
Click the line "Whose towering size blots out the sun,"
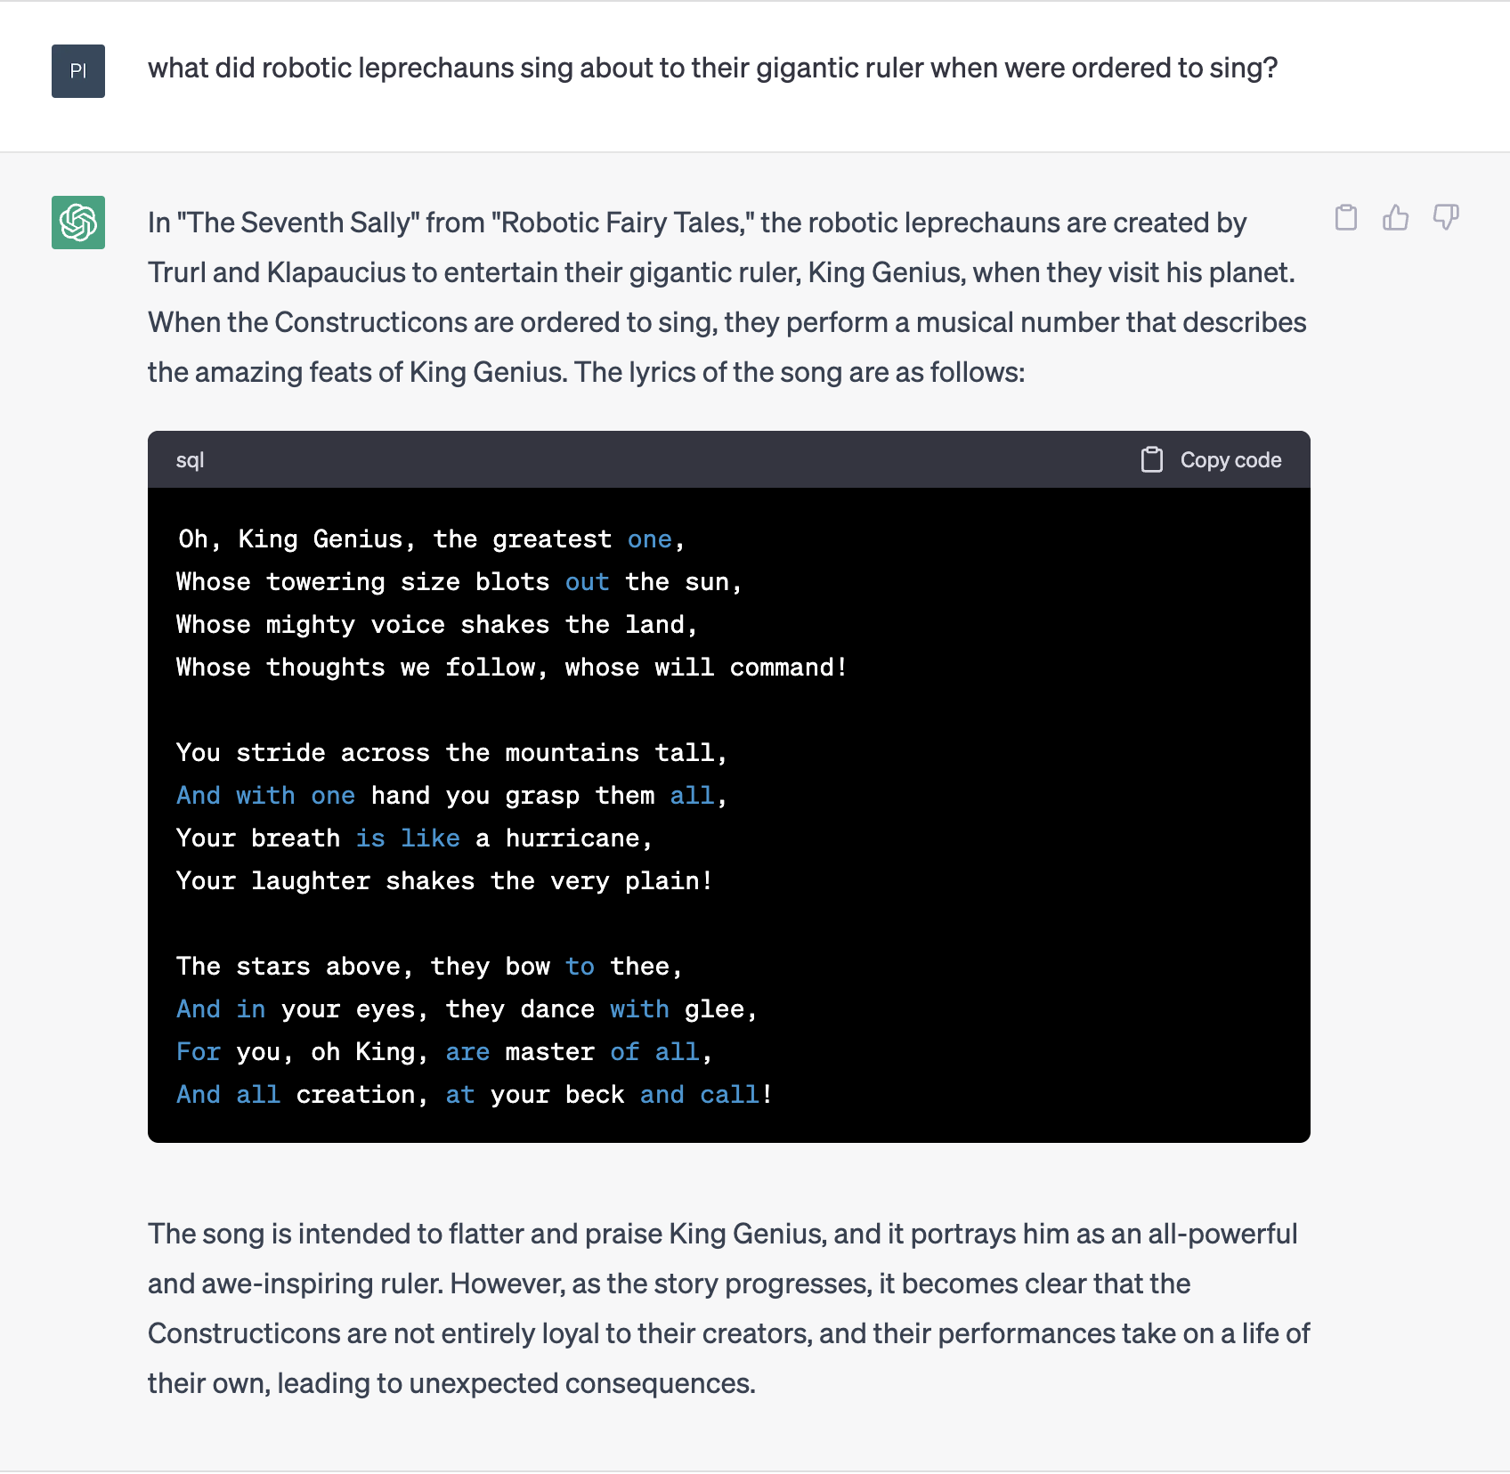pos(459,582)
